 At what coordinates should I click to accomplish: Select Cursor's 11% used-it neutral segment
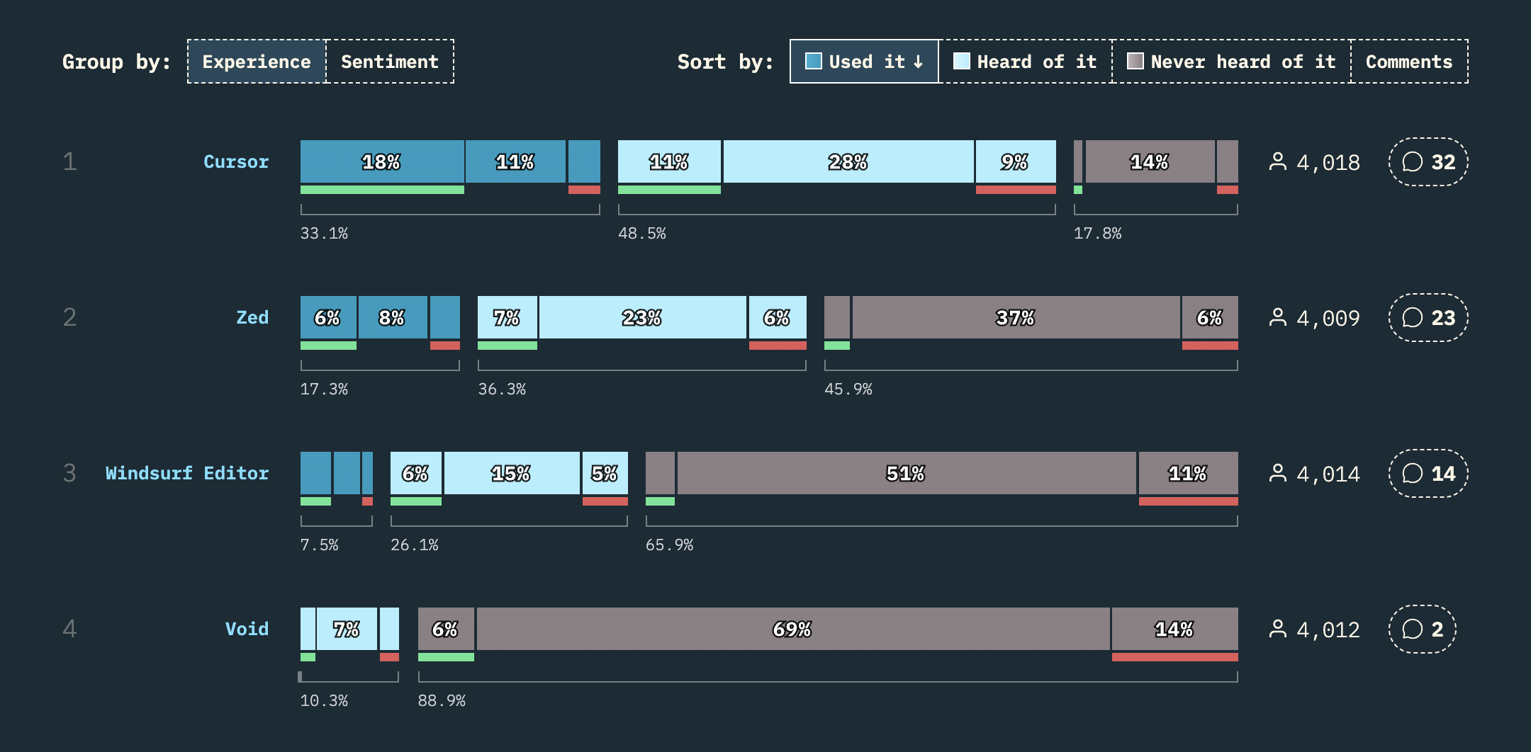click(515, 162)
